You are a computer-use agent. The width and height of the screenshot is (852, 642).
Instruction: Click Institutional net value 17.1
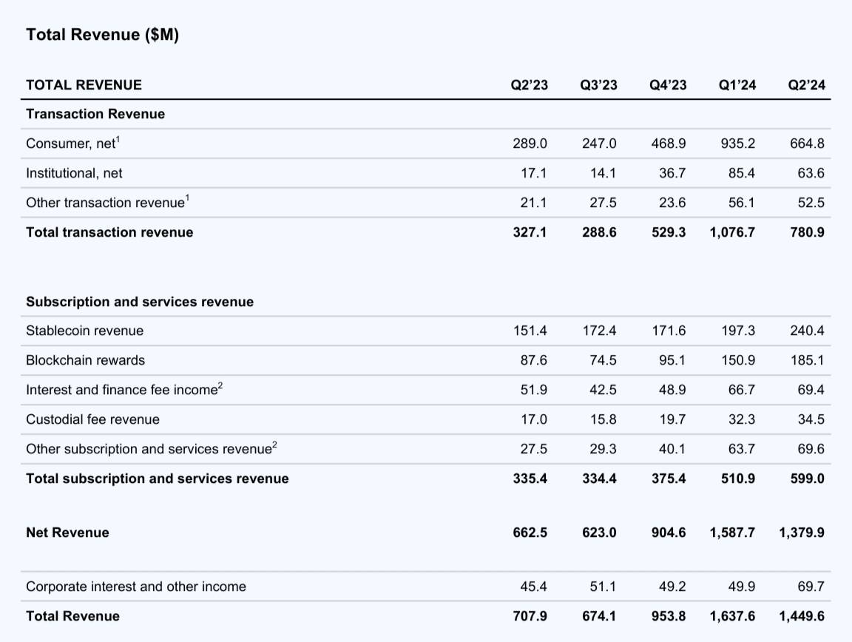click(533, 173)
